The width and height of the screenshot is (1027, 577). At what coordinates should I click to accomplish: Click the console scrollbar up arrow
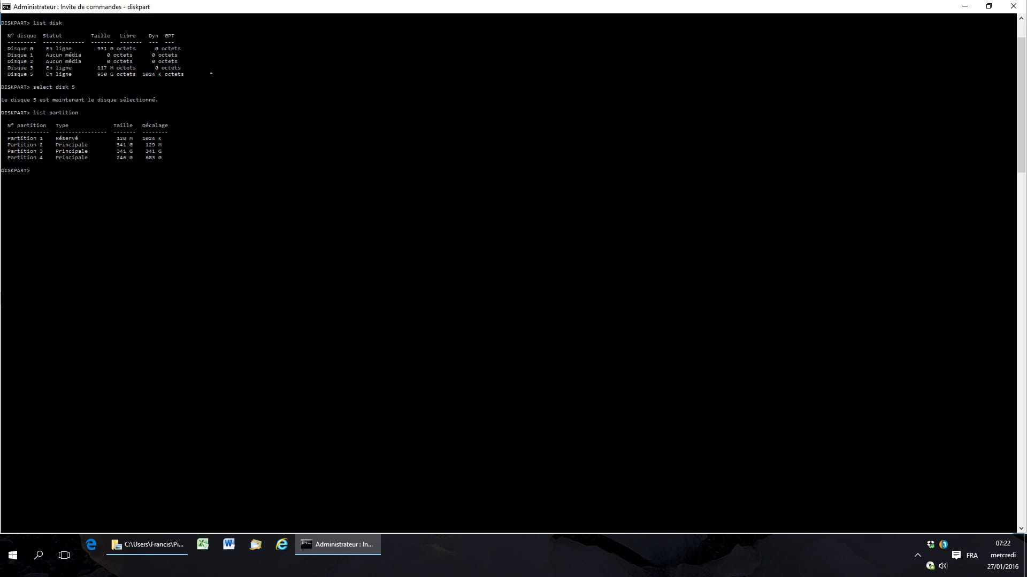pos(1021,18)
